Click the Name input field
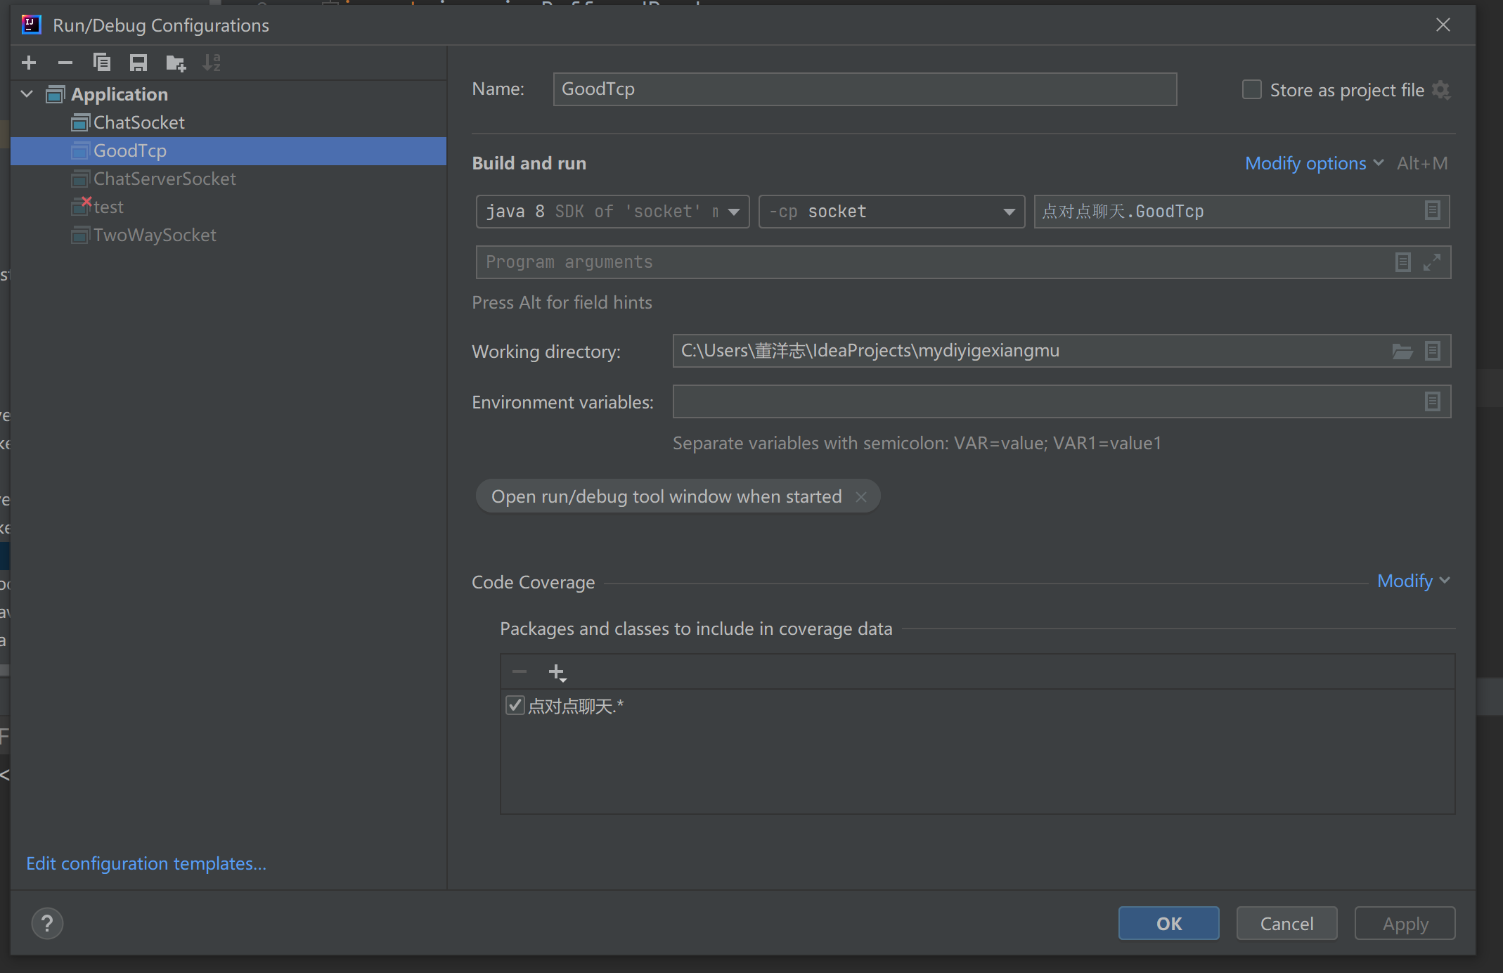1503x973 pixels. pyautogui.click(x=865, y=89)
